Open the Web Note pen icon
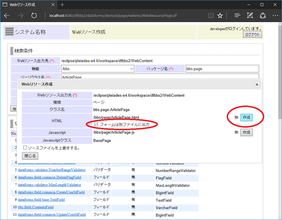 (x=250, y=15)
